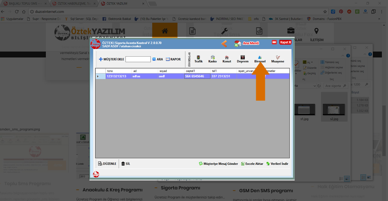Open the Bireysel insurance section
The height and width of the screenshot is (201, 388).
[260, 59]
